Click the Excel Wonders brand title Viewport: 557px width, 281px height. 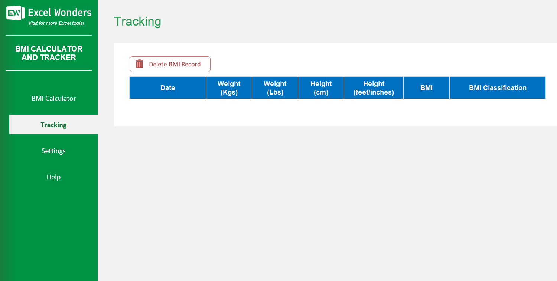point(59,12)
